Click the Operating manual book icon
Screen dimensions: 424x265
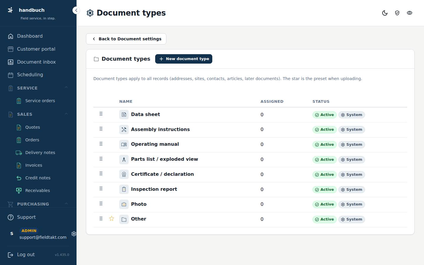[124, 145]
